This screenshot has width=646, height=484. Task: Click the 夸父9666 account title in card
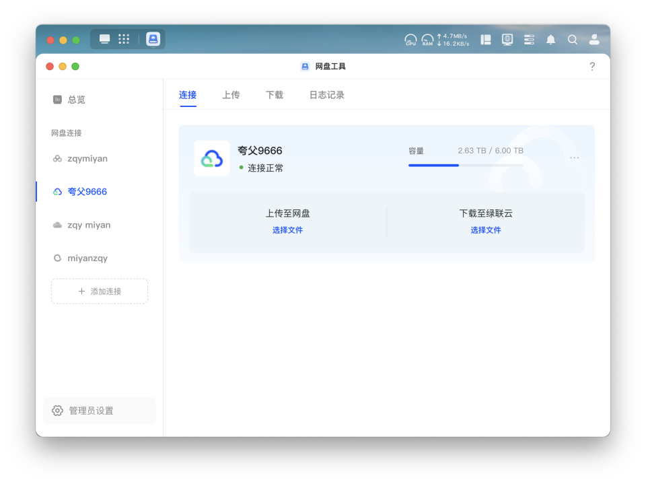(260, 151)
